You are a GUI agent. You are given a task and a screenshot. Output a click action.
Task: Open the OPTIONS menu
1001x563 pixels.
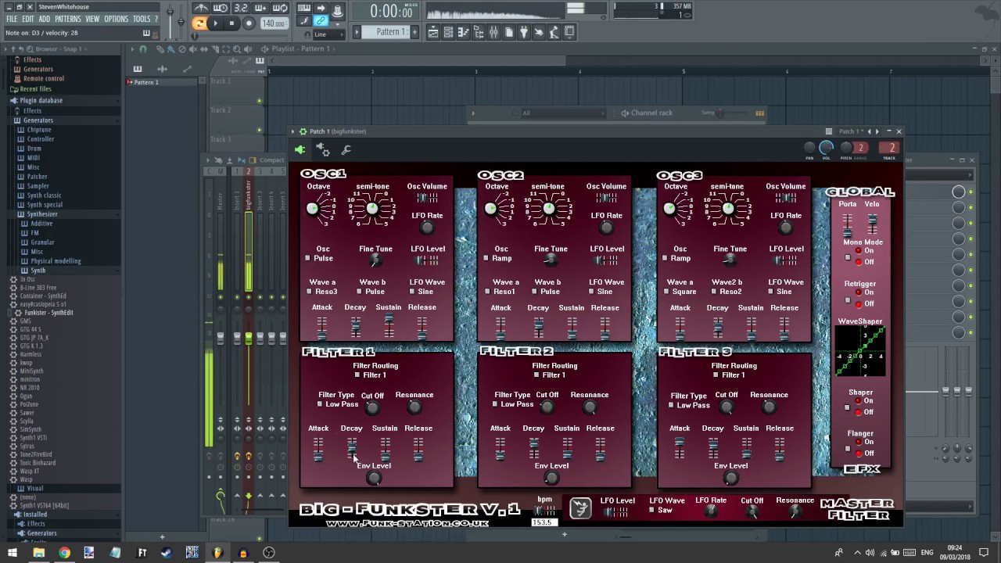click(116, 19)
